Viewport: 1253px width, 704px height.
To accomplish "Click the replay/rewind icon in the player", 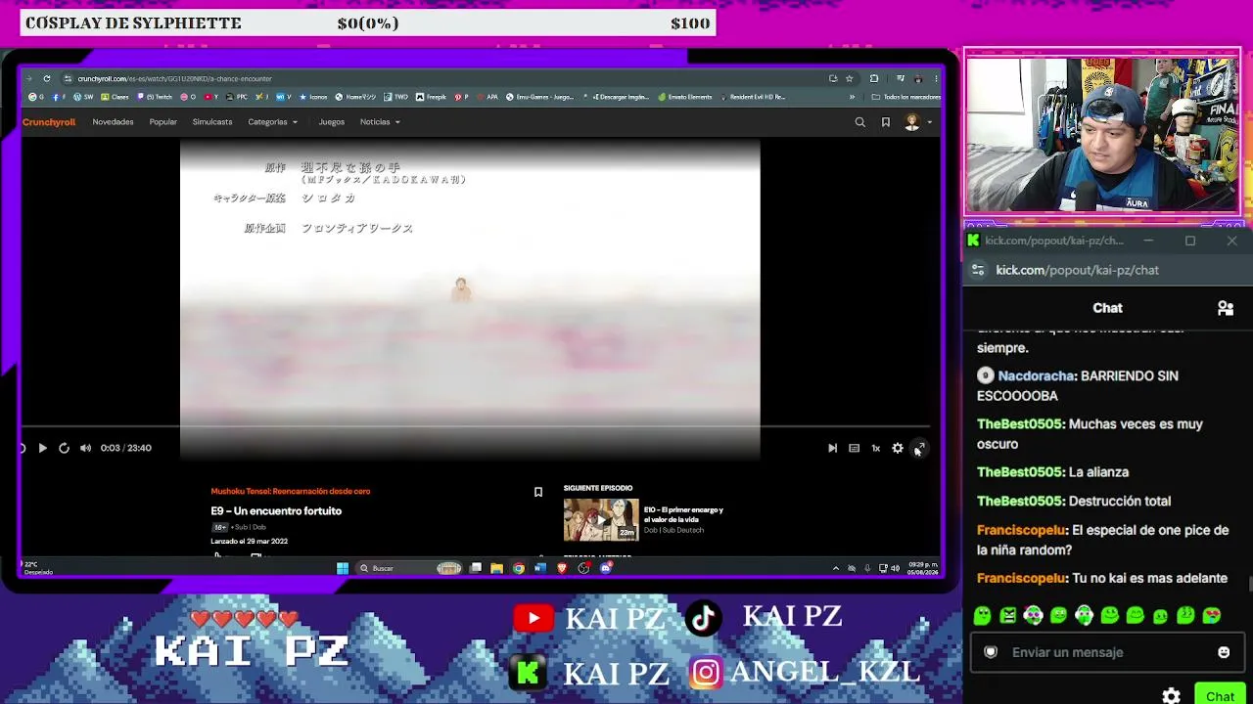I will (64, 448).
